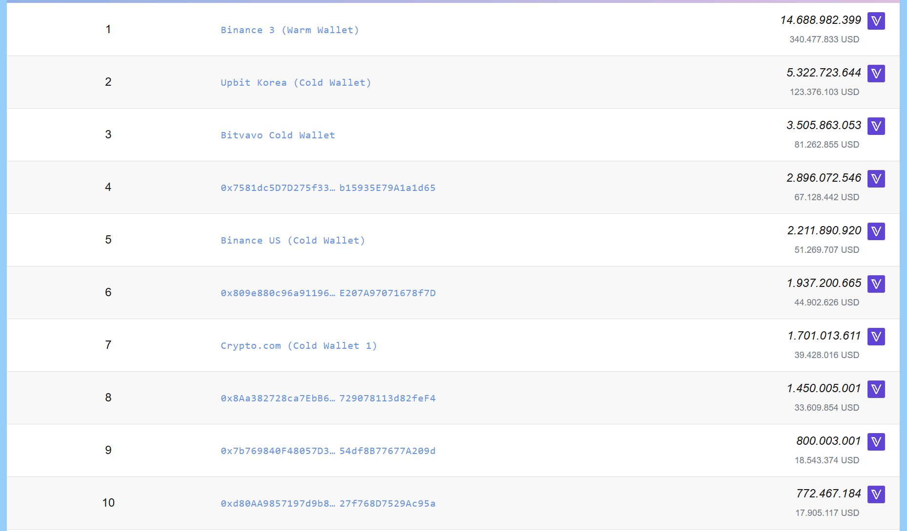Click rank number 10 in last row
Viewport: 907px width, 531px height.
(x=108, y=503)
